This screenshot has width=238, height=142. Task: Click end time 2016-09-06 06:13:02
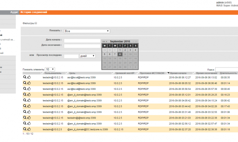(x=206, y=77)
